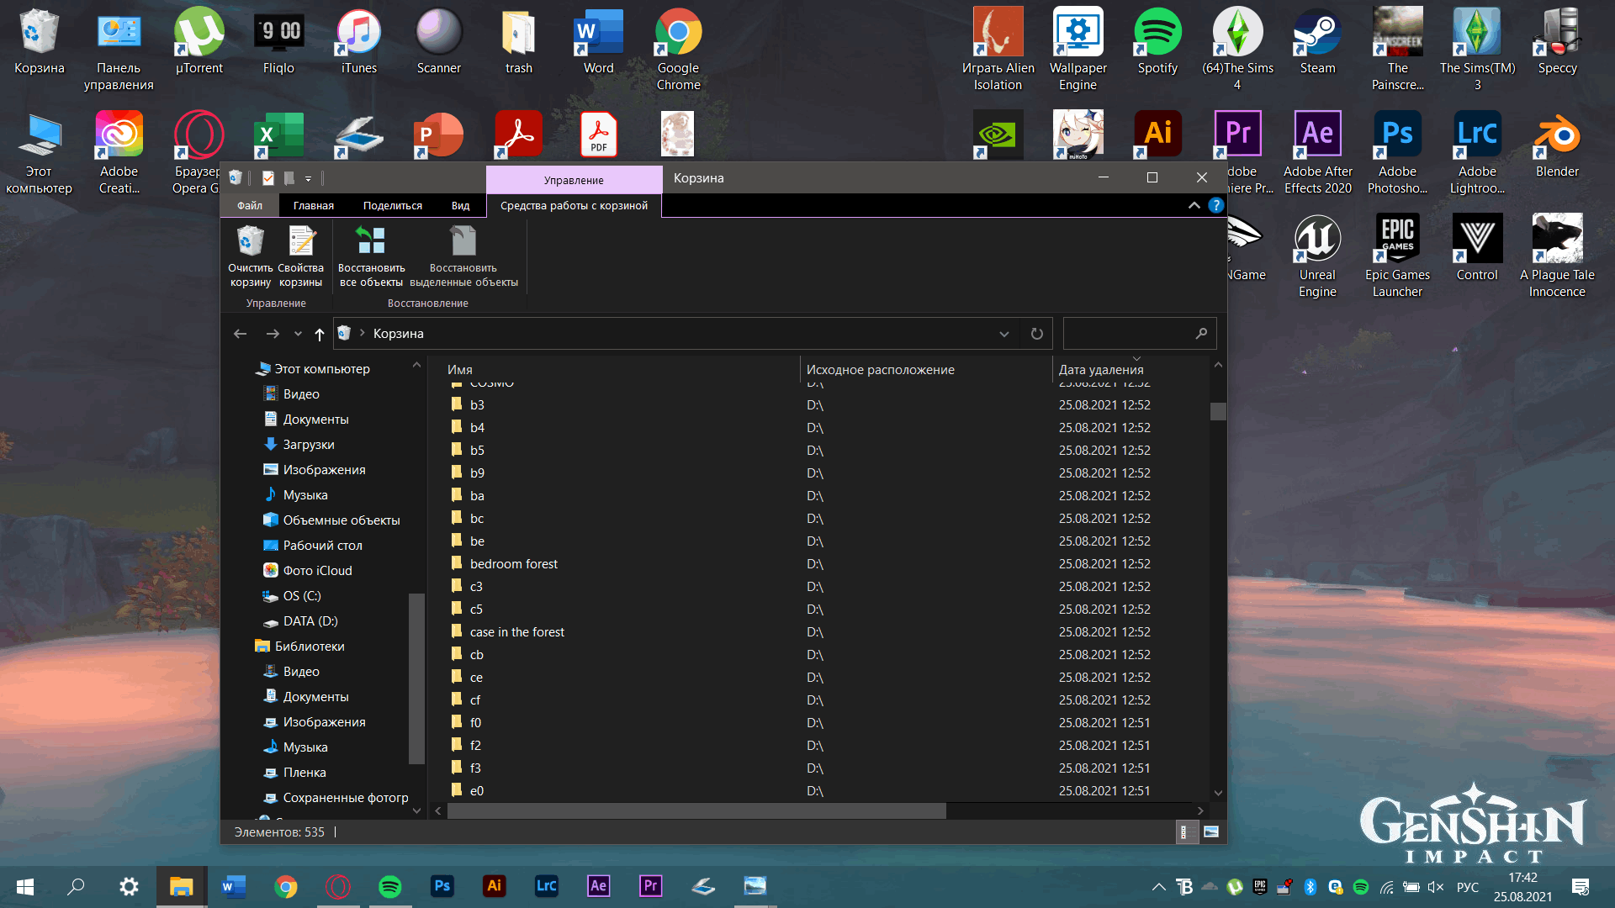The height and width of the screenshot is (908, 1615).
Task: Open the quick access toolbar customize dropdown
Action: [x=308, y=178]
